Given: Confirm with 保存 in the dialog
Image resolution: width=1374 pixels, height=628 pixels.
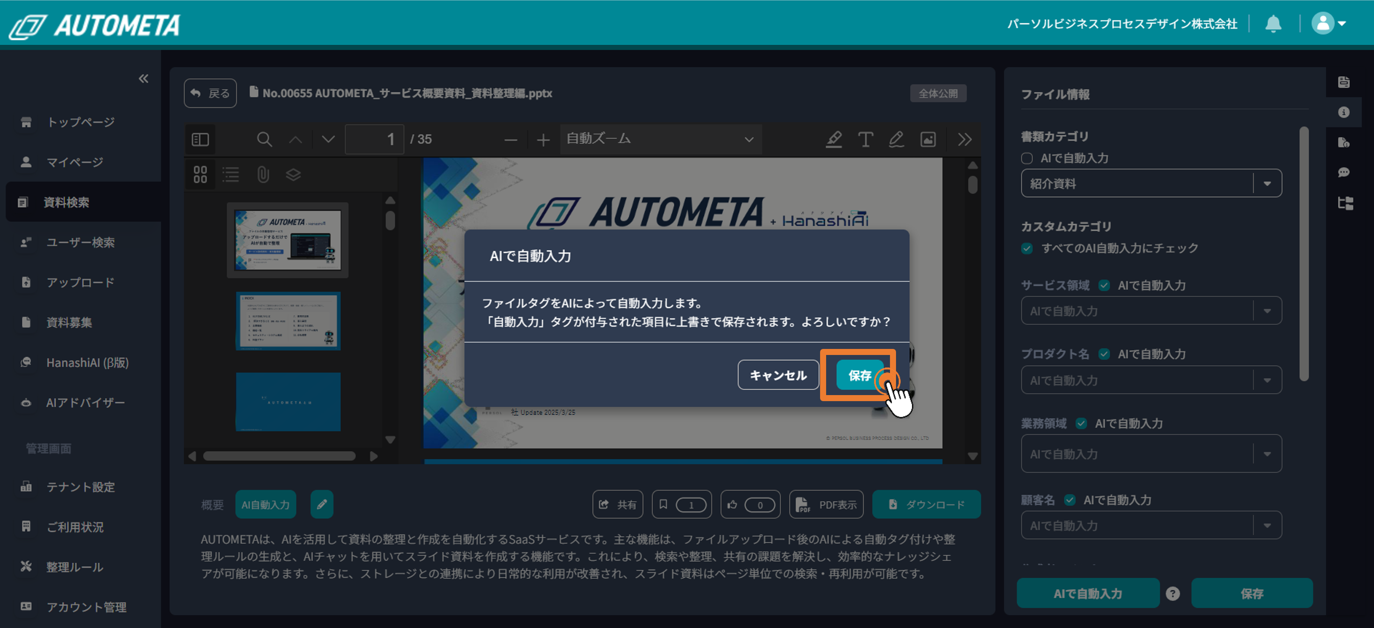Looking at the screenshot, I should click(x=859, y=375).
